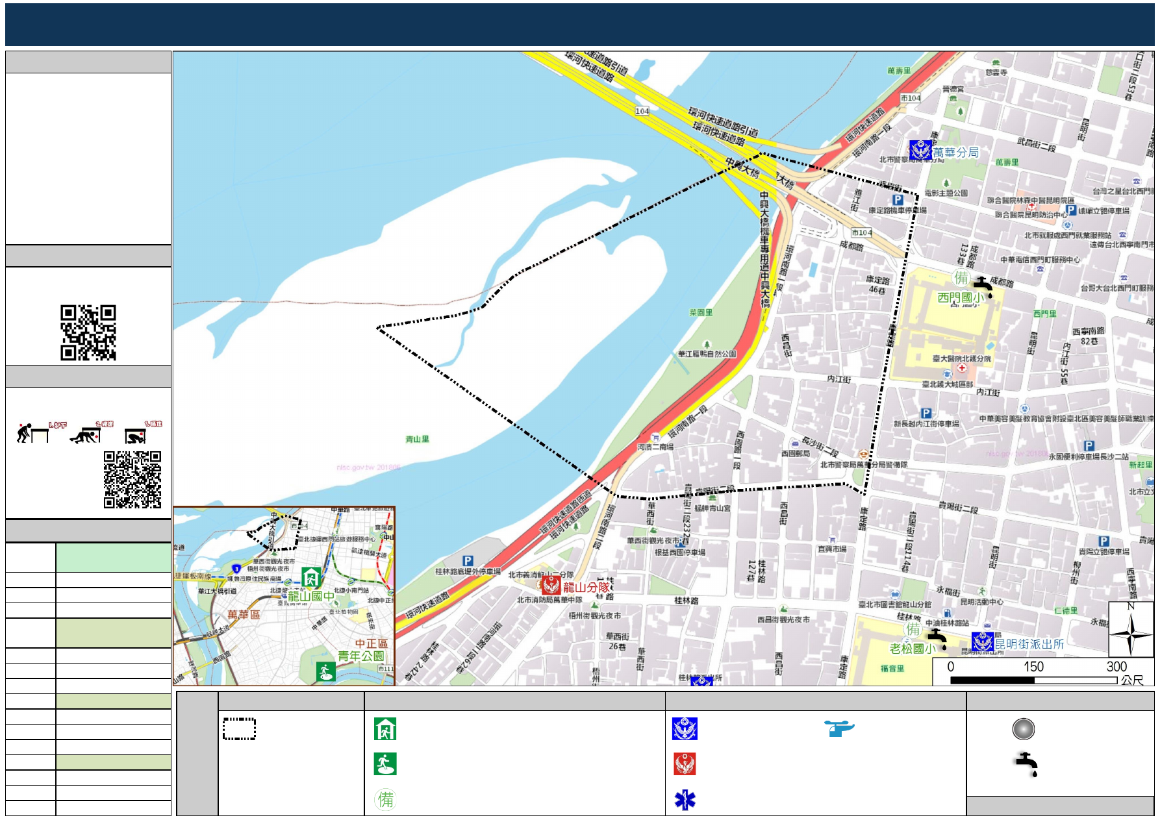Select the library icon above 臺北市圖書館龍山分館
Image resolution: width=1160 pixels, height=820 pixels.
point(896,595)
